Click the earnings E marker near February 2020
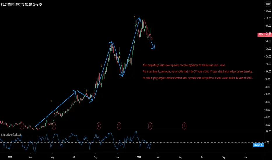The image size is (272, 160). 22,126
